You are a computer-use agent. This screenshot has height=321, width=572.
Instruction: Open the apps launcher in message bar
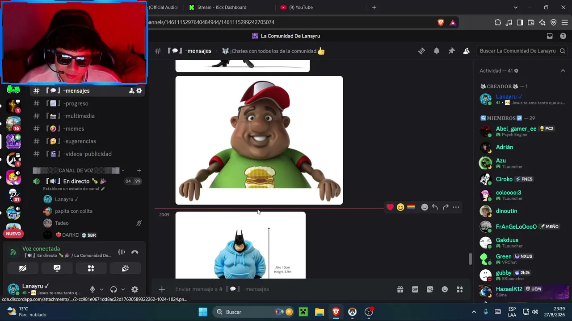460,289
